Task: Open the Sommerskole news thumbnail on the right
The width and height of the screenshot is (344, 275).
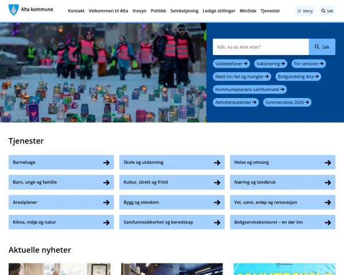Action: [284, 269]
